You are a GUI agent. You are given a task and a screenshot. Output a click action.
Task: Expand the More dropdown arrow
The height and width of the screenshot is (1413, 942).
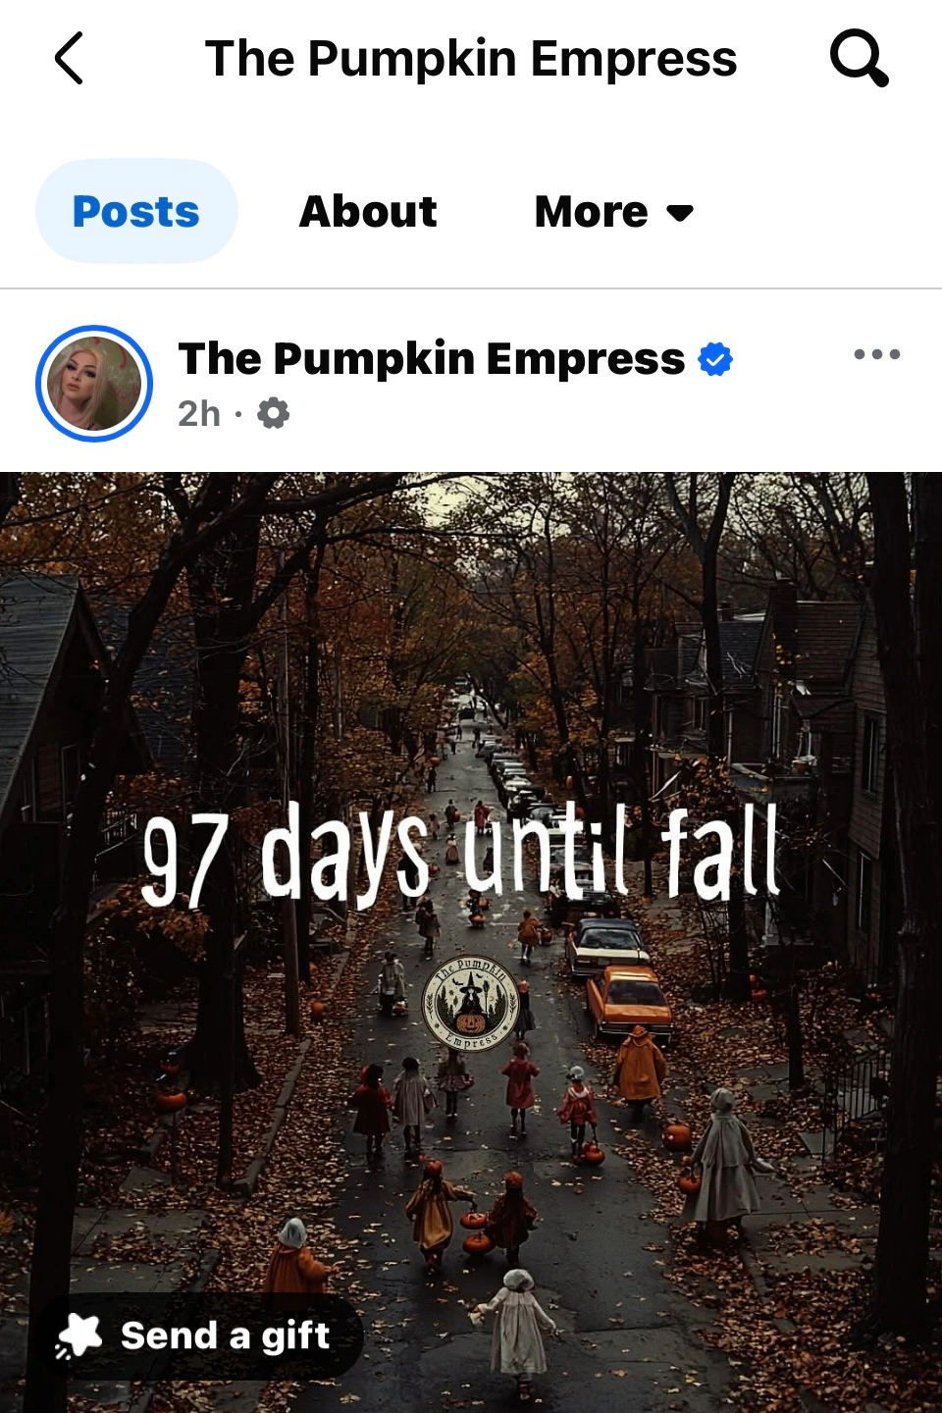pos(679,213)
